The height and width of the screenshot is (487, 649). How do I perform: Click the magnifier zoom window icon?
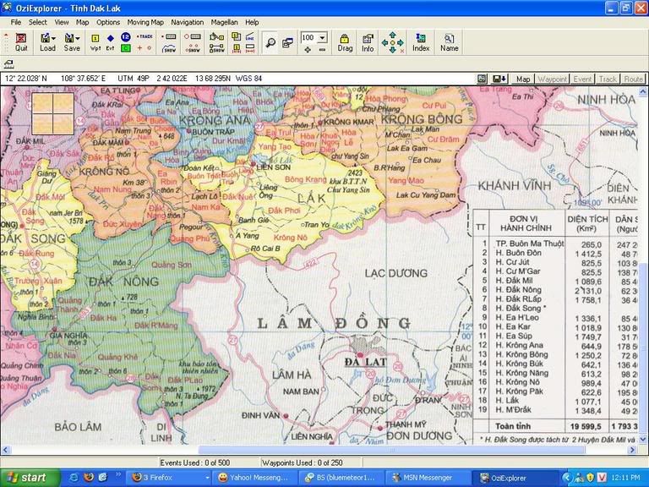click(270, 42)
